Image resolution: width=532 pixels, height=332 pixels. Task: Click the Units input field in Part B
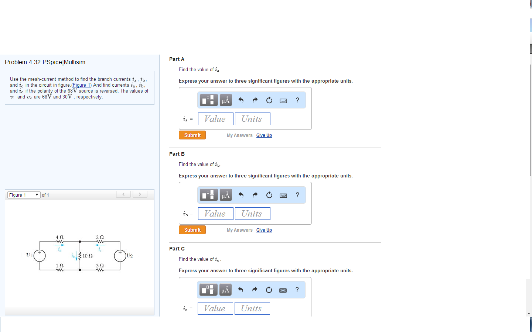point(252,213)
